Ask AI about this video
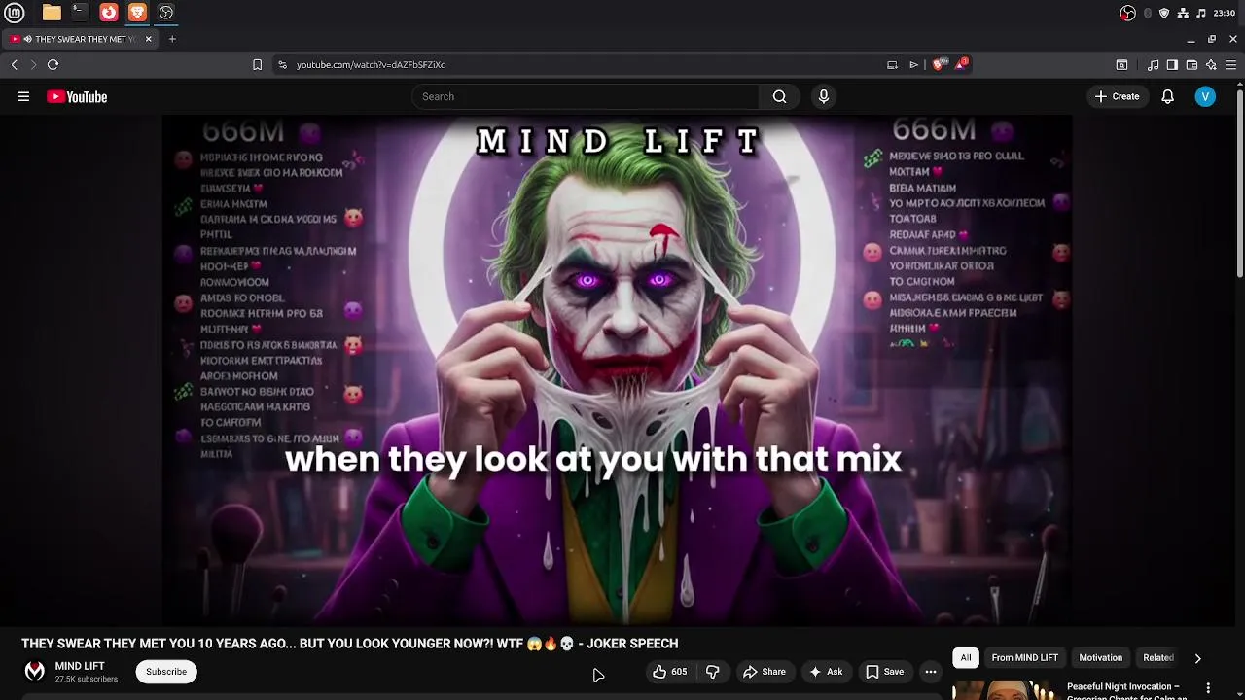 coord(826,672)
